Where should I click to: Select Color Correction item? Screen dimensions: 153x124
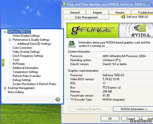pos(22,48)
